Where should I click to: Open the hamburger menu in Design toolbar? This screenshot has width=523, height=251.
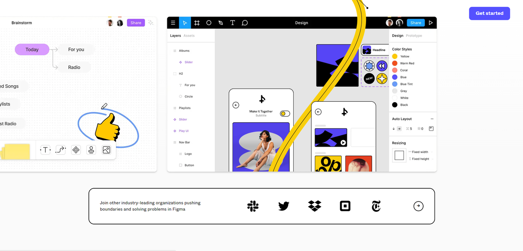(x=173, y=23)
